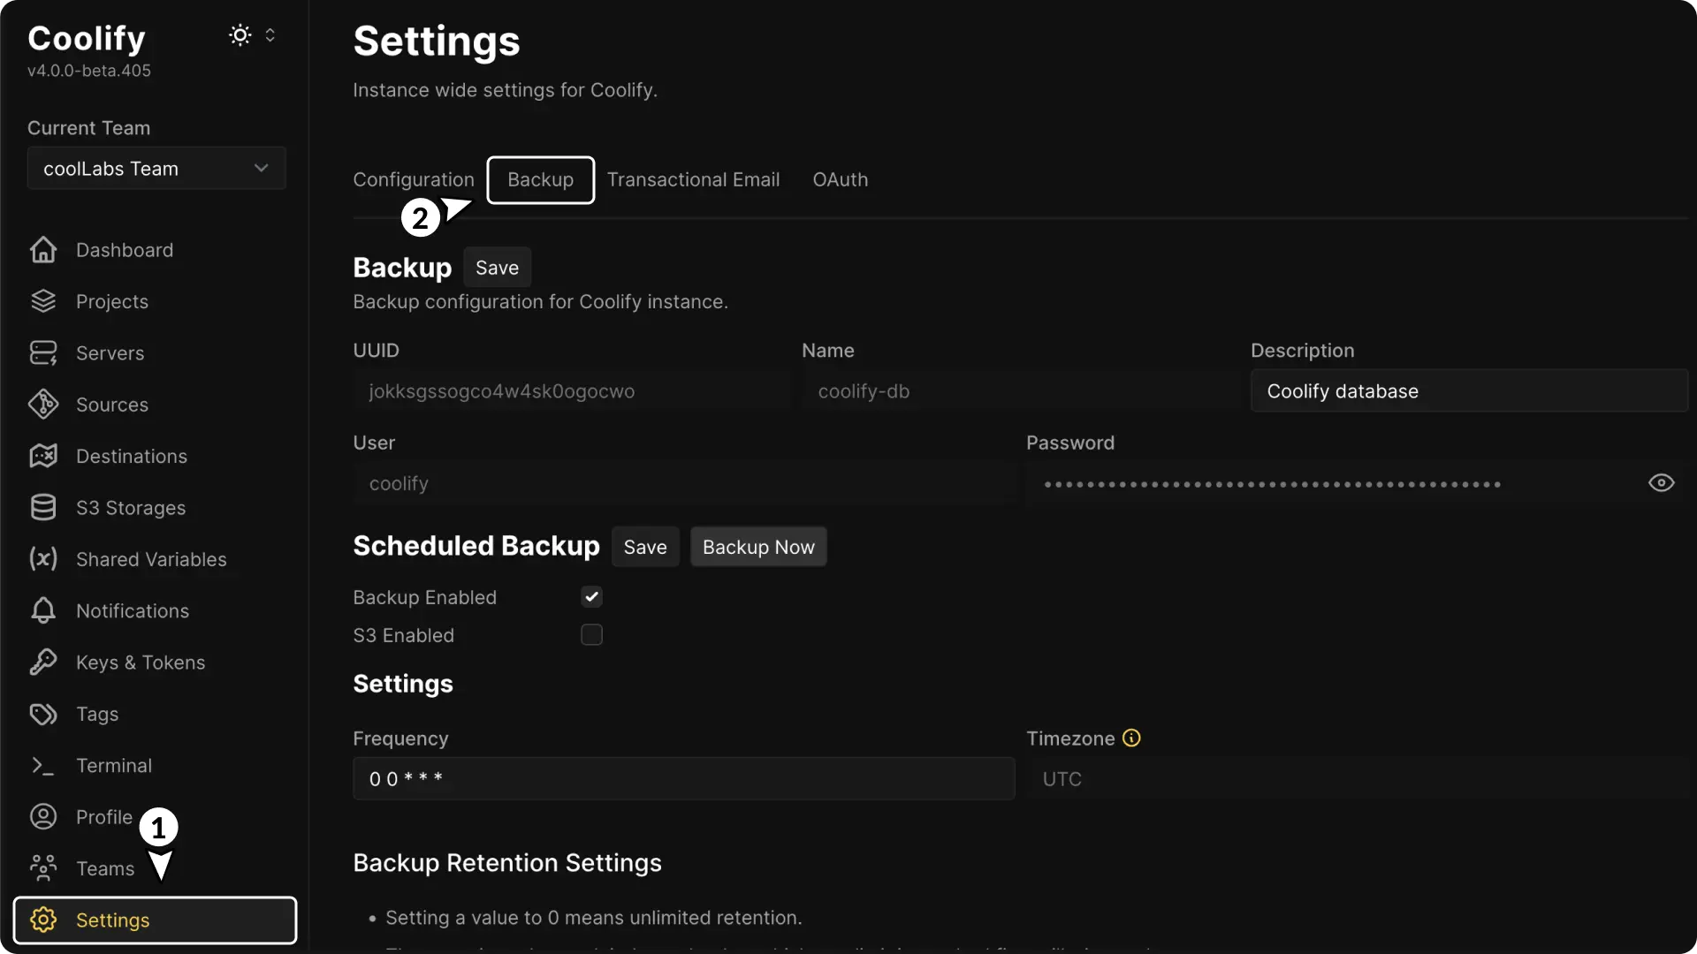Open Notifications via the bell icon
1697x954 pixels.
(42, 610)
